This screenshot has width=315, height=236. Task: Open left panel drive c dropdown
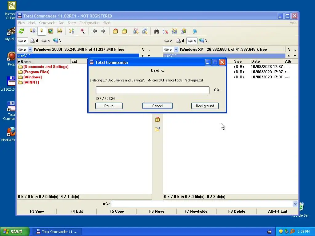(30, 49)
